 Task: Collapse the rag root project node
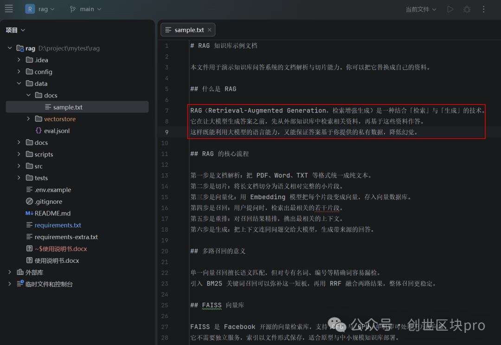(10, 48)
